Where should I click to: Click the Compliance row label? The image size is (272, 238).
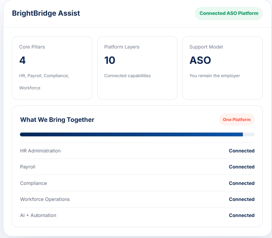coord(33,183)
